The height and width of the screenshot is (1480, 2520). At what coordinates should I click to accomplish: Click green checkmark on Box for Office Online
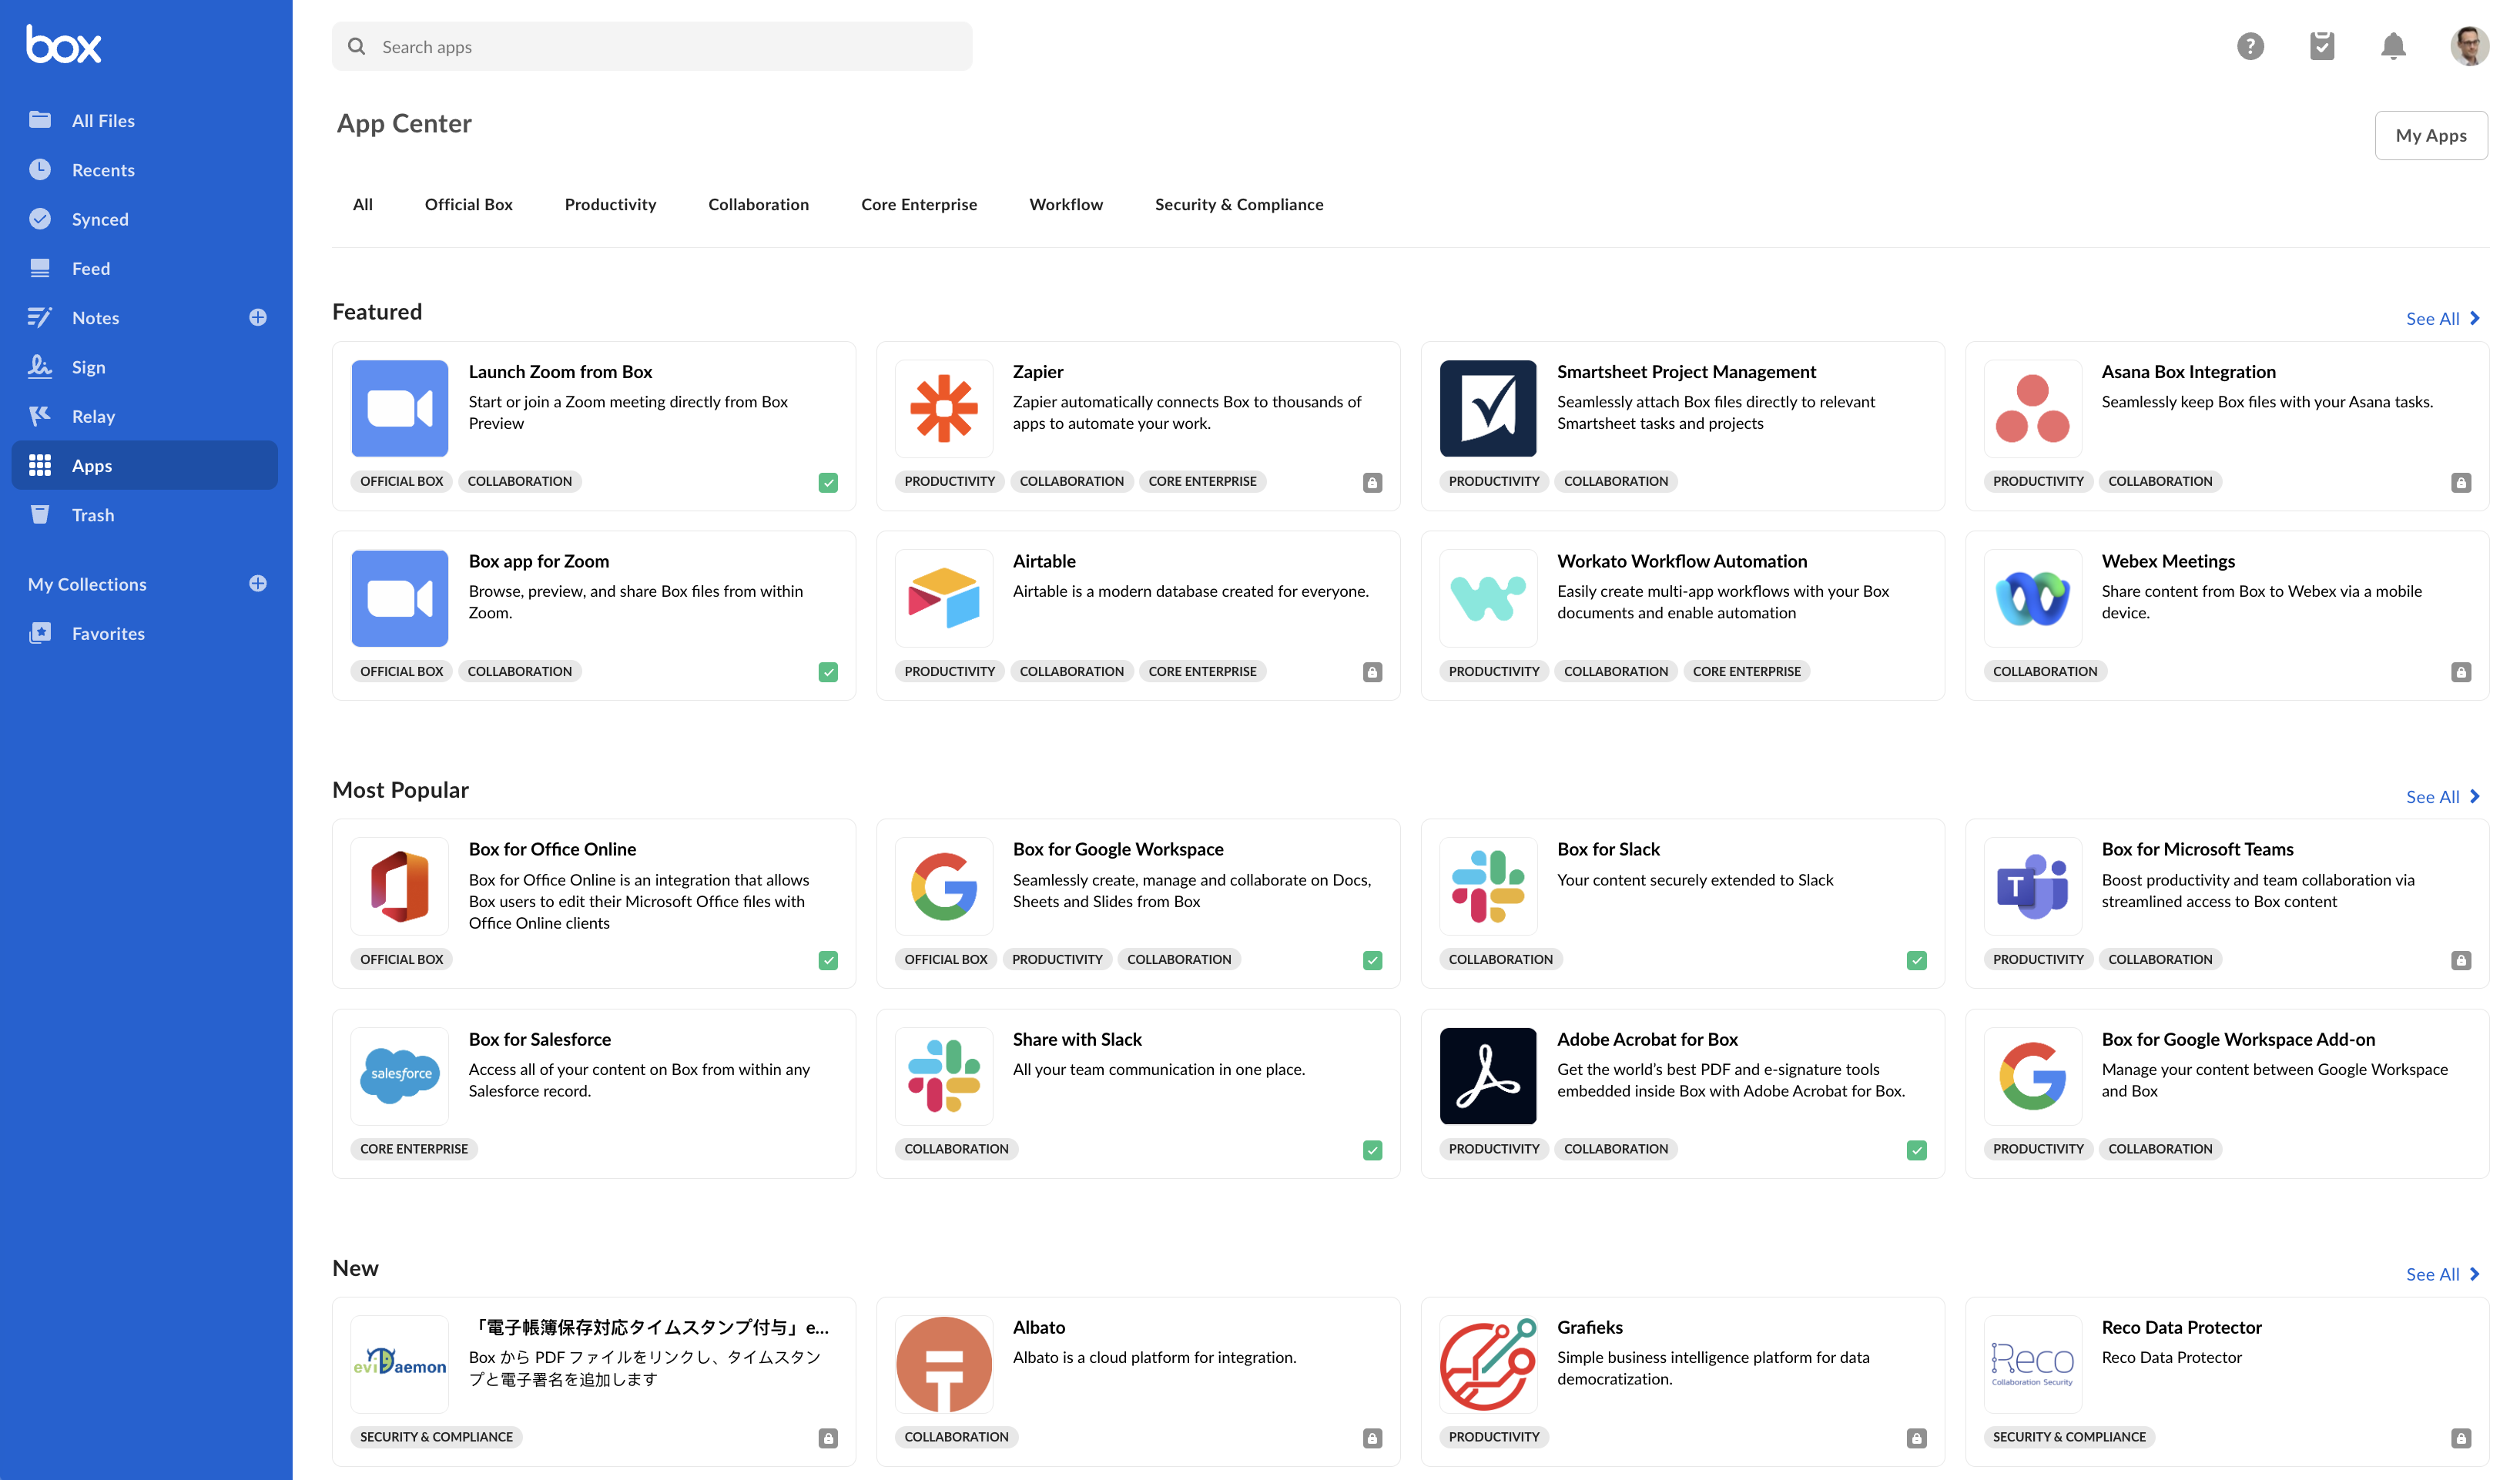pos(828,960)
